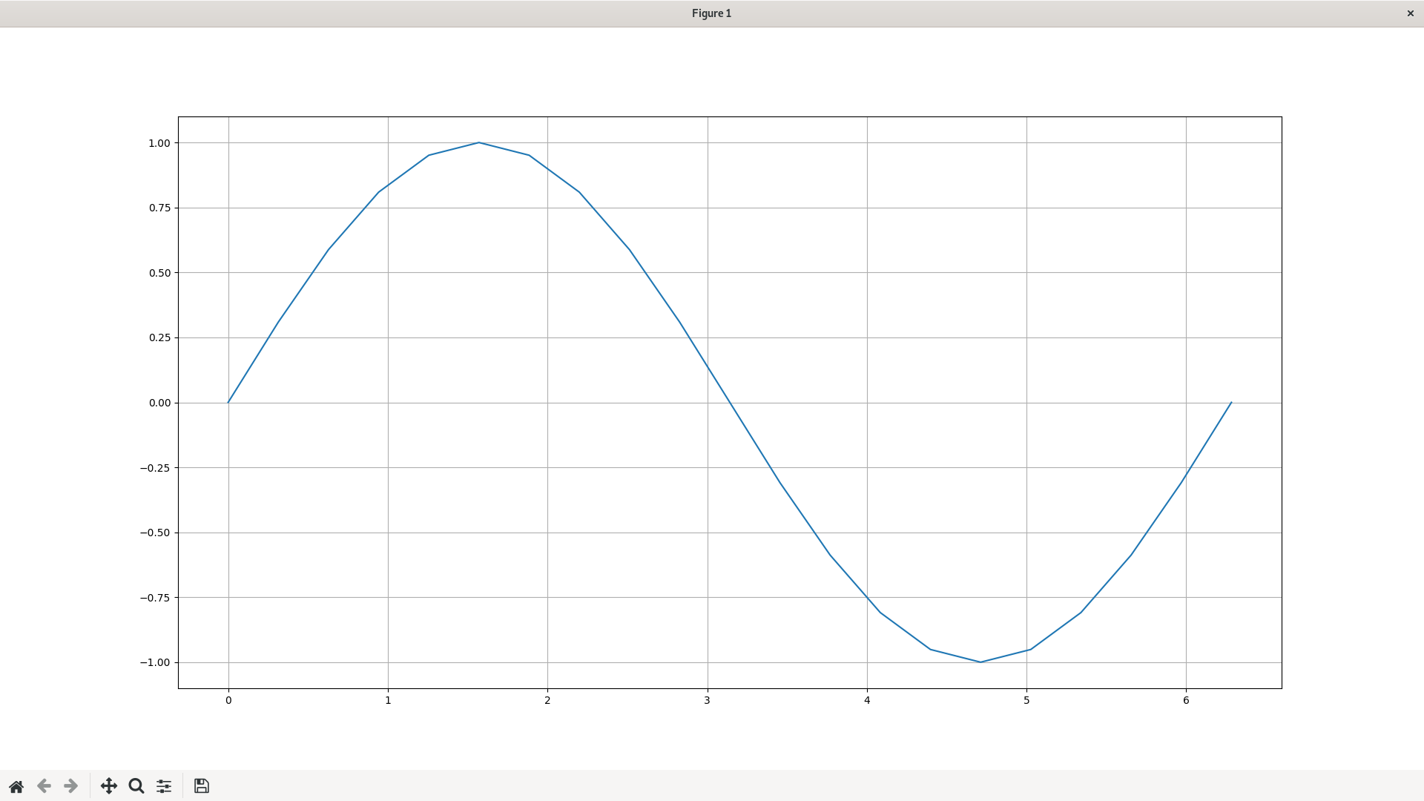Image resolution: width=1424 pixels, height=801 pixels.
Task: Click the y-axis tick label 0.50
Action: [x=159, y=273]
